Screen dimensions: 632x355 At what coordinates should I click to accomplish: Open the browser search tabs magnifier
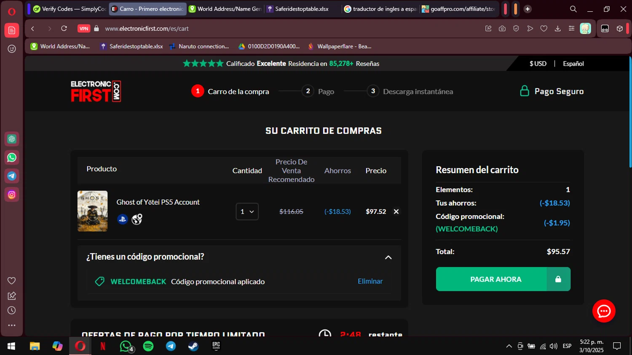point(573,9)
